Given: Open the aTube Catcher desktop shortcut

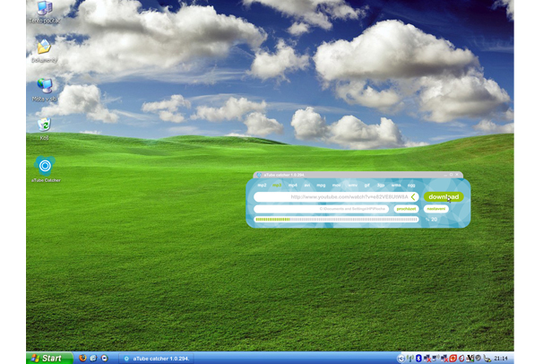Looking at the screenshot, I should [x=45, y=166].
